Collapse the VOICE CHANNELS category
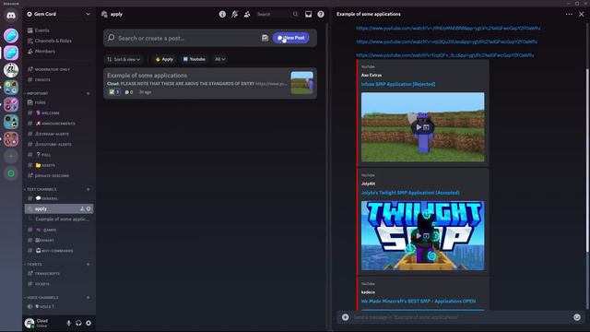590x332 pixels. coord(41,297)
